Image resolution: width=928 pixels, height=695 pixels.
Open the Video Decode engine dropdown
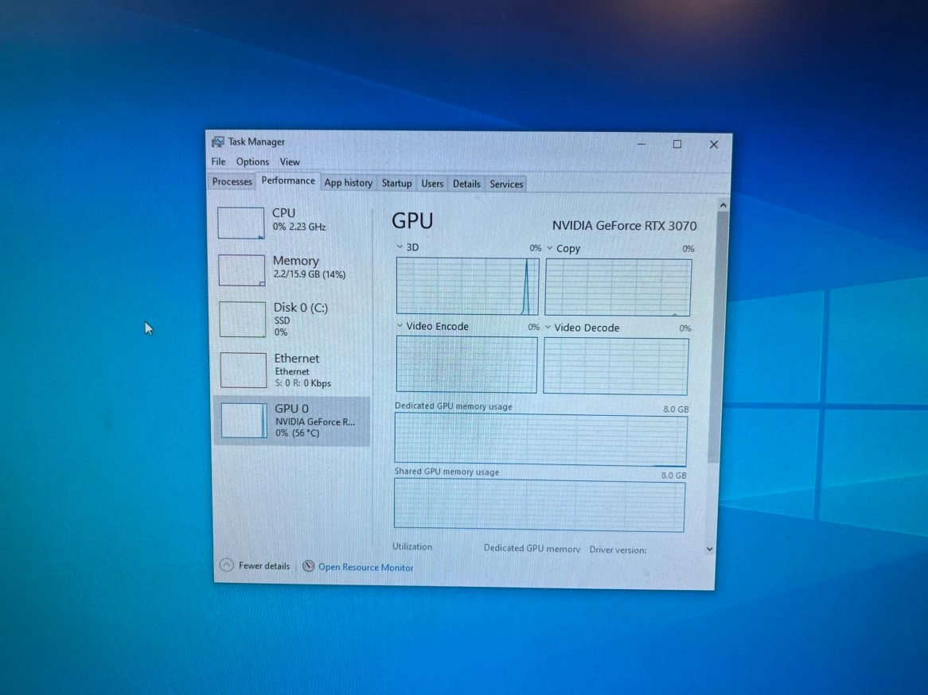(548, 327)
